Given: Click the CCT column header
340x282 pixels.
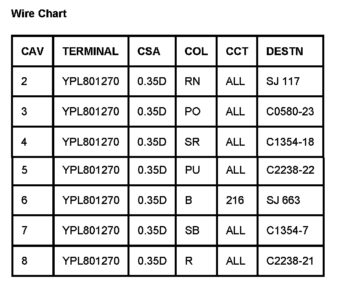Looking at the screenshot, I should coord(237,51).
